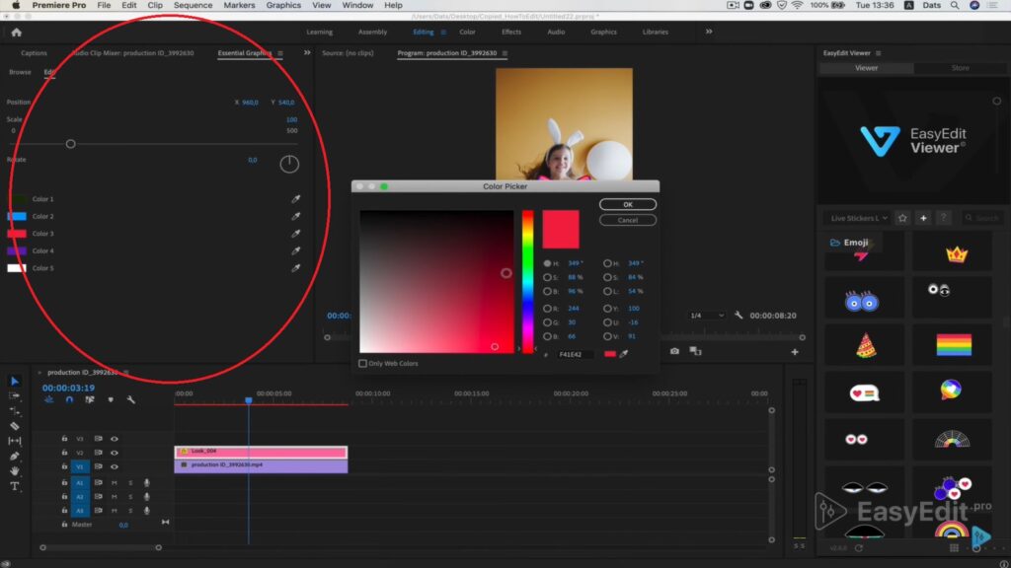
Task: Open timeline sequence panel menu
Action: tap(126, 372)
